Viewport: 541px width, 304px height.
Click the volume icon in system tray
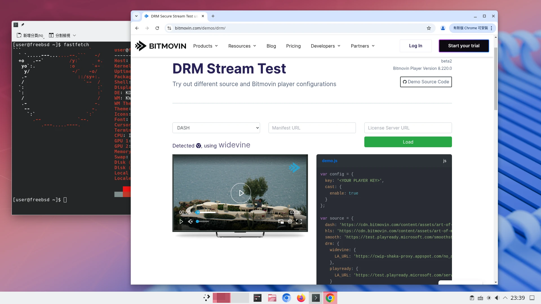click(497, 298)
